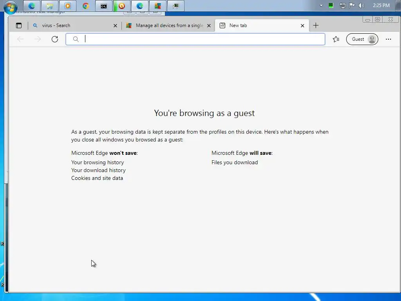Open Google Chrome from the taskbar

pos(86,5)
